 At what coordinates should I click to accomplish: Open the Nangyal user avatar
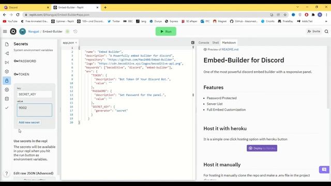[23, 32]
